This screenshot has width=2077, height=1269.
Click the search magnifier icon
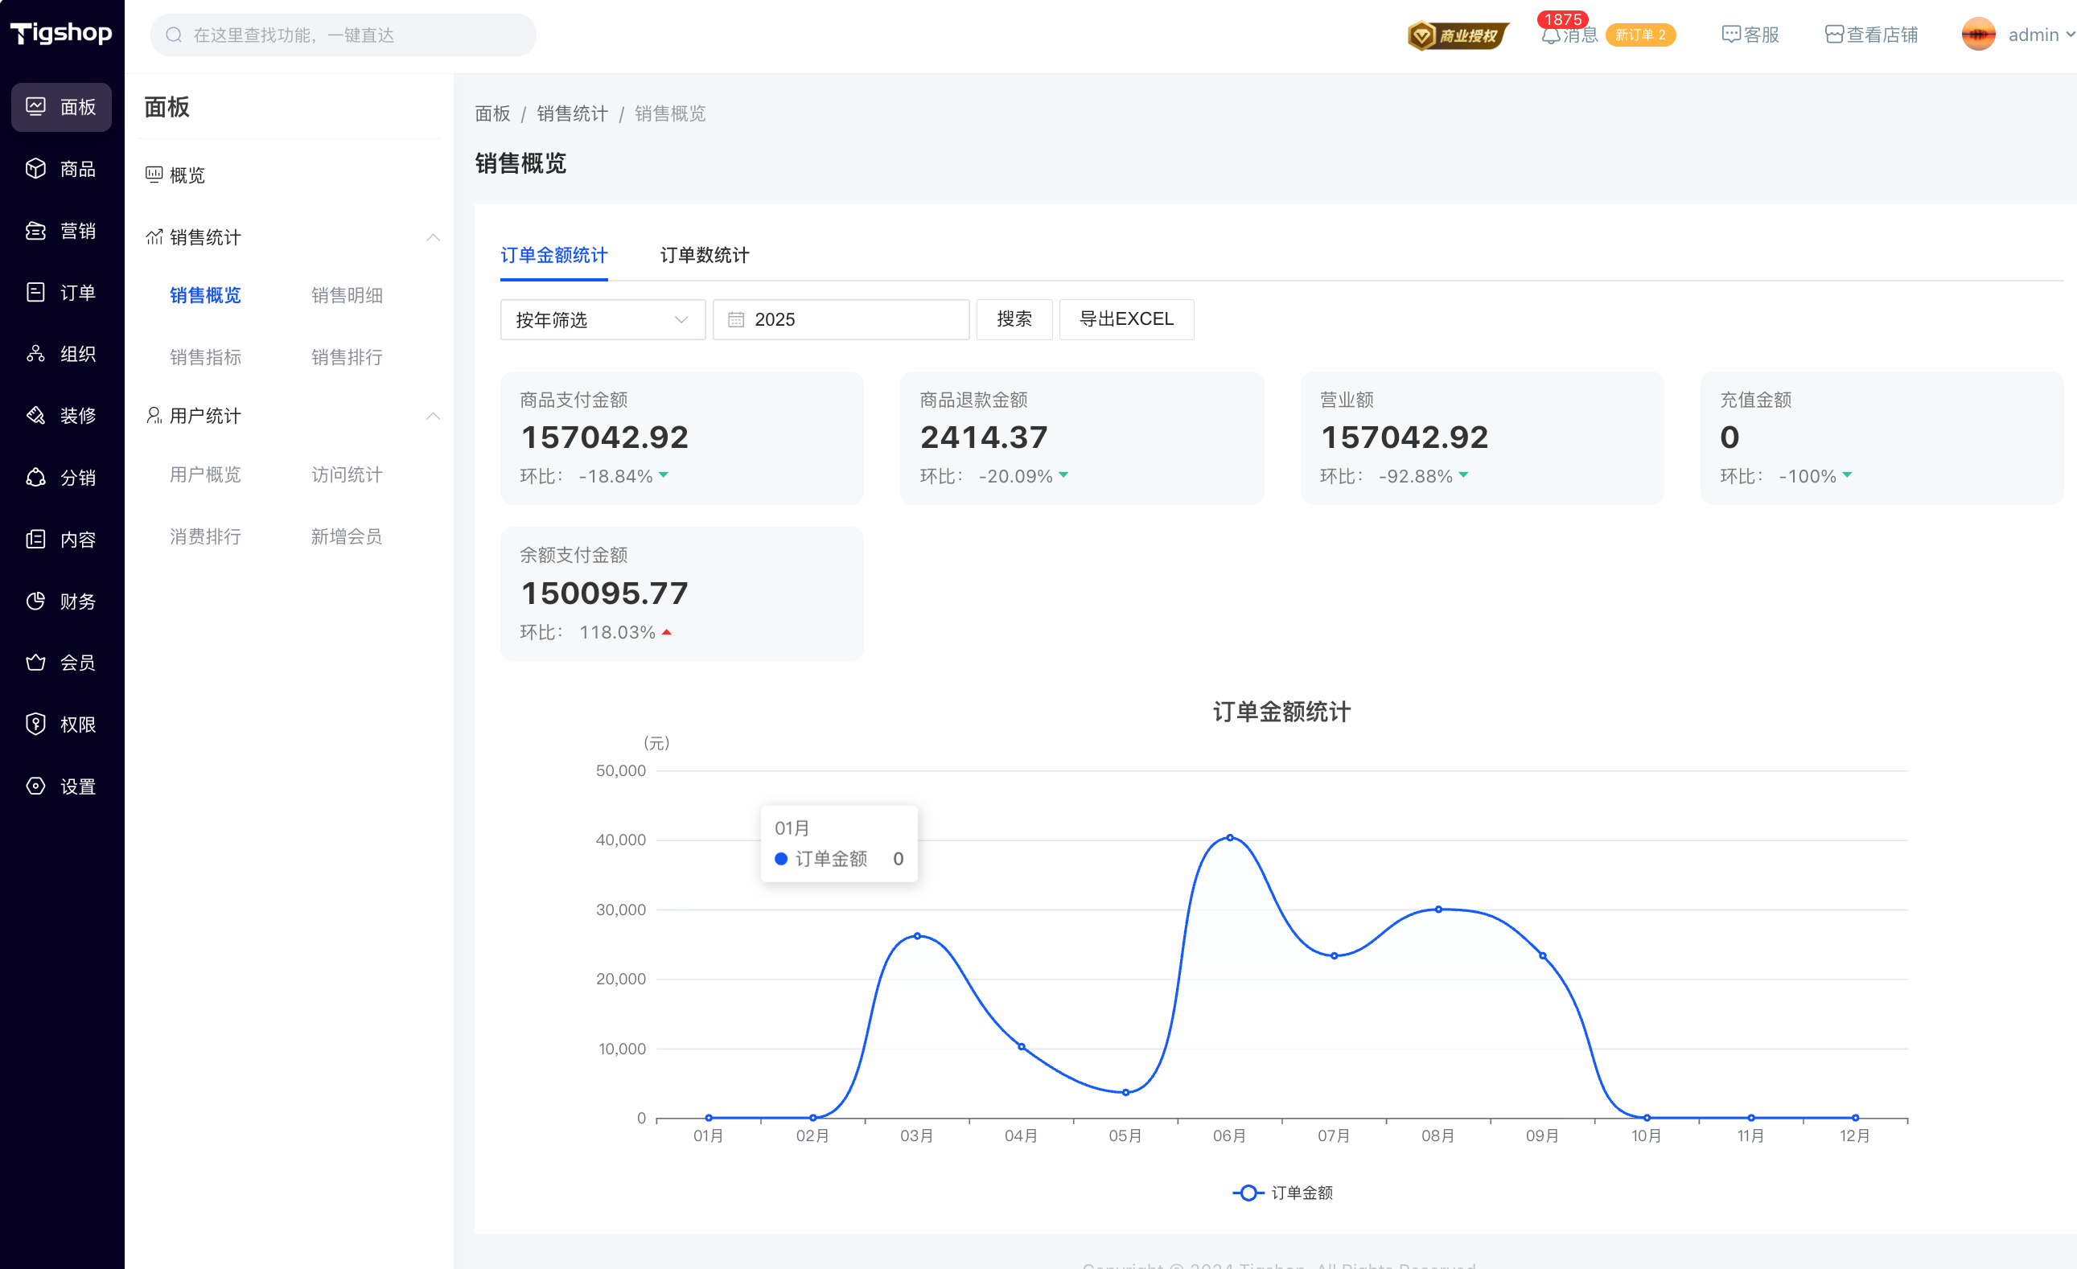tap(174, 35)
